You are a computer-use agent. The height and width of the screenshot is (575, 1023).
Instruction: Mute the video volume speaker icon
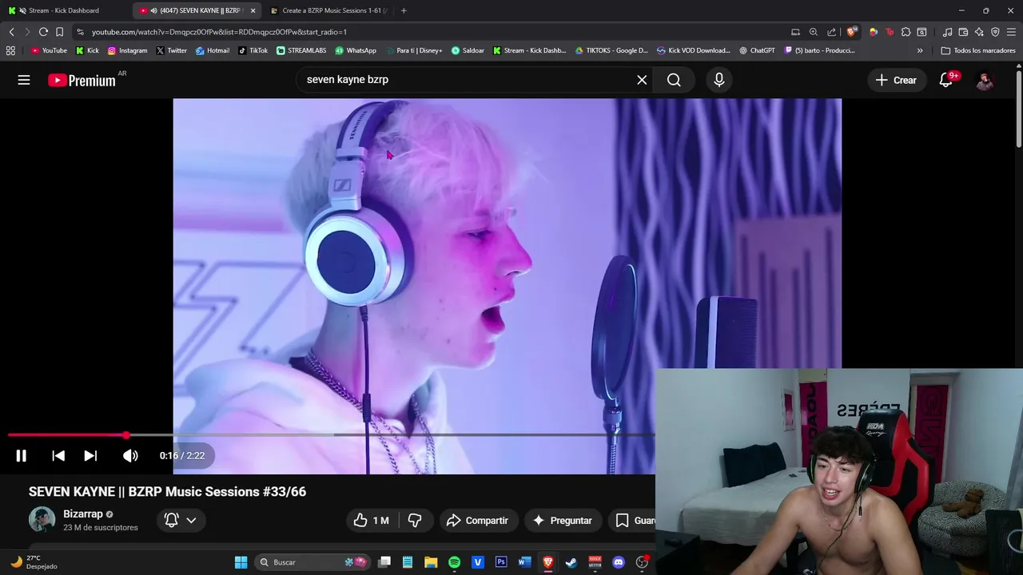[x=130, y=456]
